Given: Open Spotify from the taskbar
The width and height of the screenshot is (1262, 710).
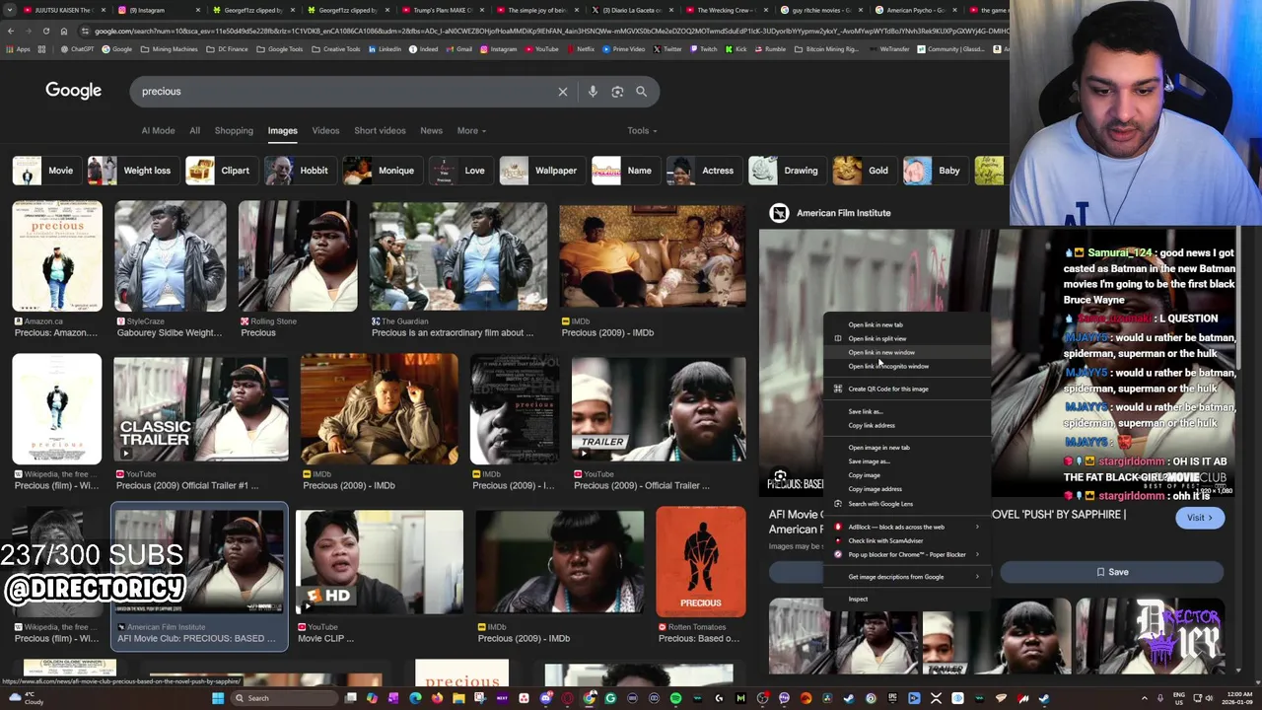Looking at the screenshot, I should (675, 698).
